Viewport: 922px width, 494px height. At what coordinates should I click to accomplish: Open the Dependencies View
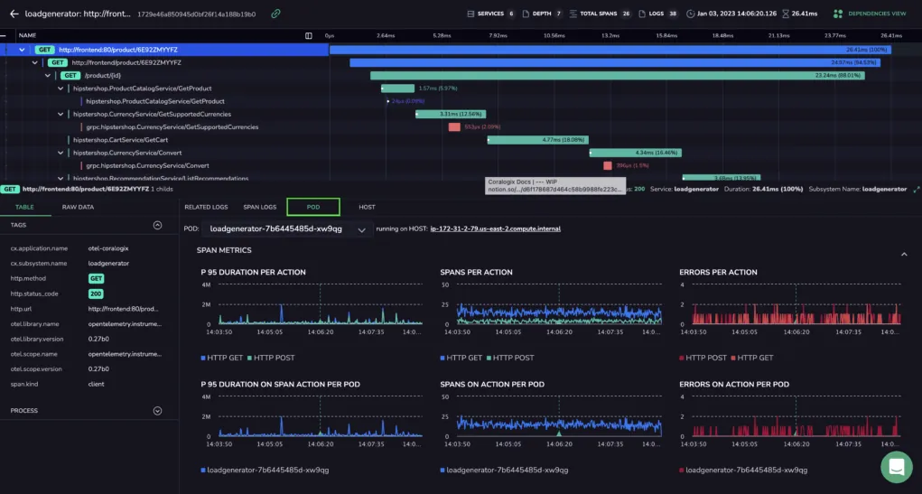(x=870, y=14)
